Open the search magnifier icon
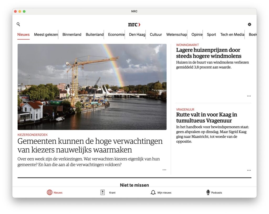 click(18, 24)
